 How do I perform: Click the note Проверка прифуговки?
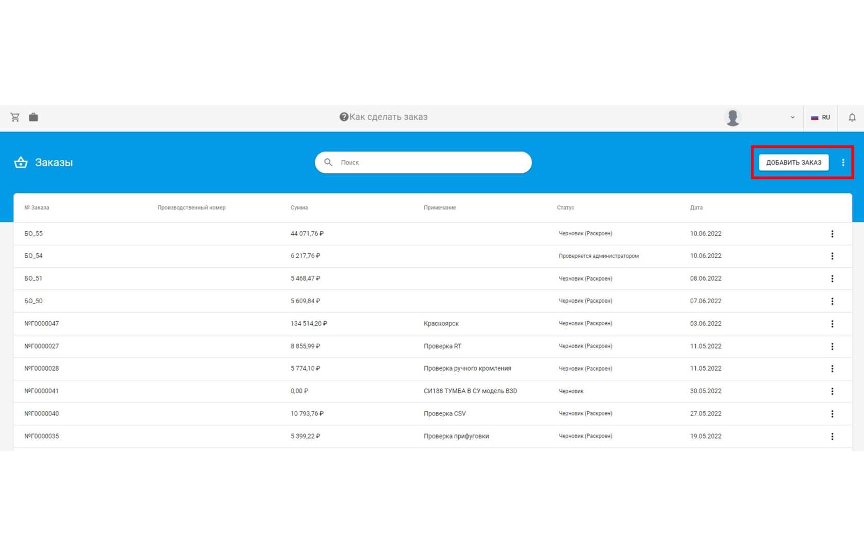[456, 437]
